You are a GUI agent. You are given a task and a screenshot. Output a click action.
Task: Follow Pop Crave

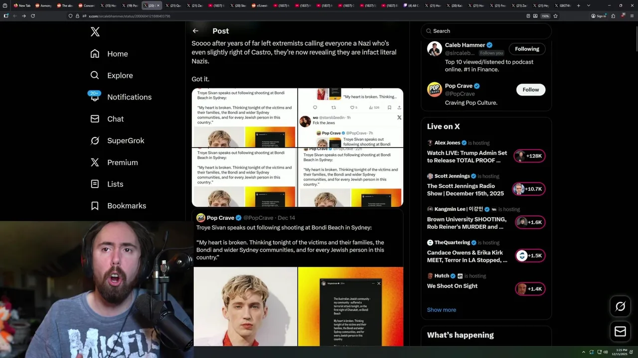point(530,89)
